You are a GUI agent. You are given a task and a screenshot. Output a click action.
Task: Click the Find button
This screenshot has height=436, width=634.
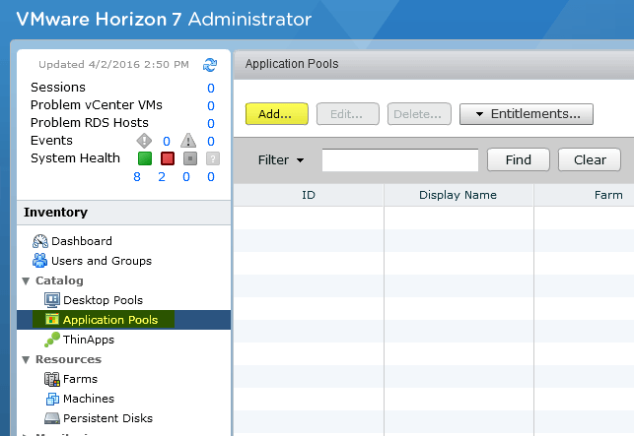click(x=519, y=159)
